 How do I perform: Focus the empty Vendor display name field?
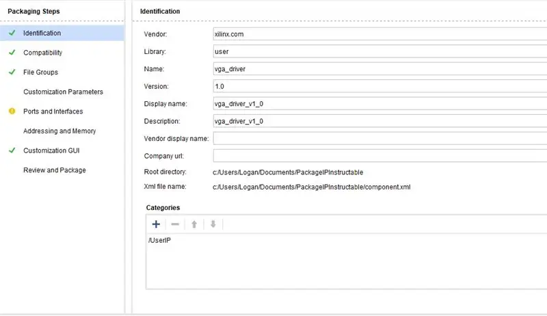pos(380,138)
